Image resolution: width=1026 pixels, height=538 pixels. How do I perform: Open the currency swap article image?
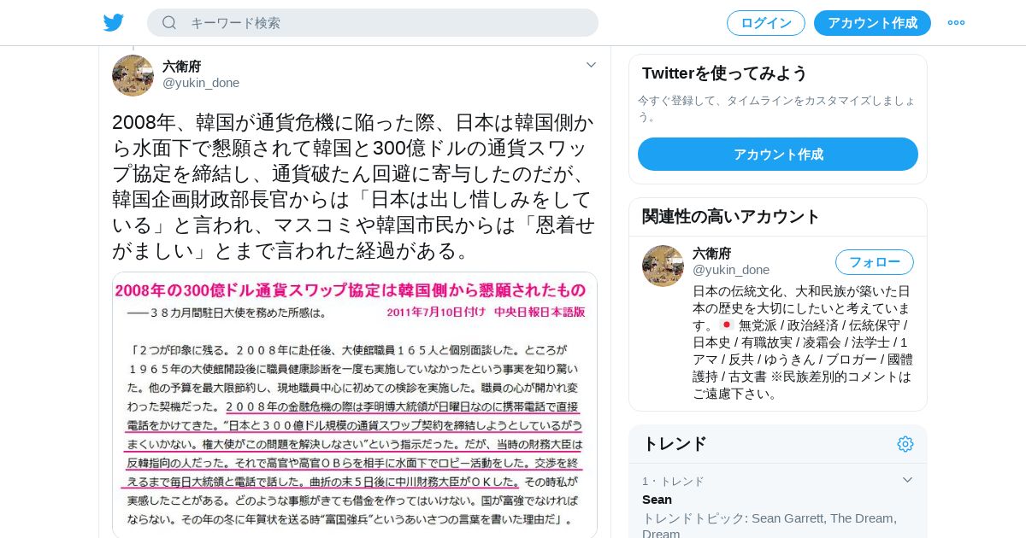pos(355,405)
